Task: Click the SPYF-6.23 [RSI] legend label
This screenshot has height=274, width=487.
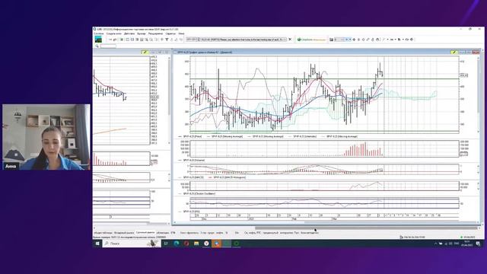Action: point(191,212)
